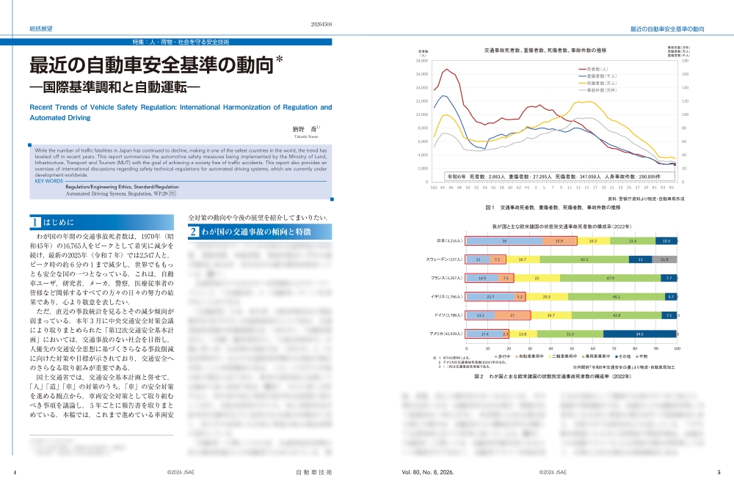Click Sweden's gray 11.9 unknown bar segment
The width and height of the screenshot is (734, 489).
point(664,260)
